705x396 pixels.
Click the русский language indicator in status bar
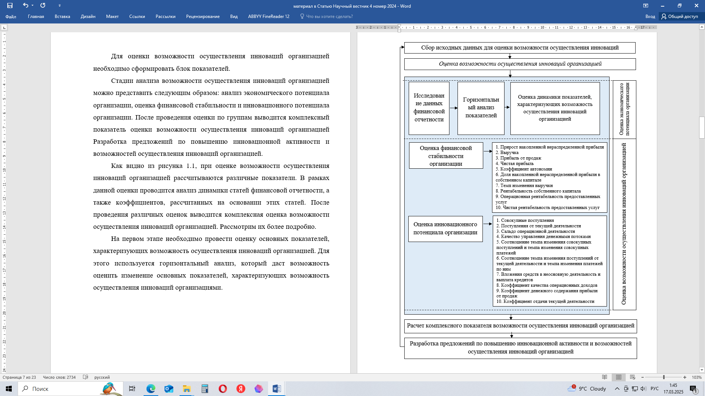tap(102, 377)
